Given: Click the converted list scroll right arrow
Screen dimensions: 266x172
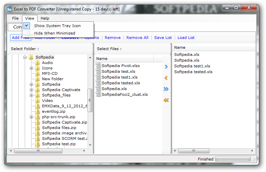Looking at the screenshot, I should tap(252, 151).
